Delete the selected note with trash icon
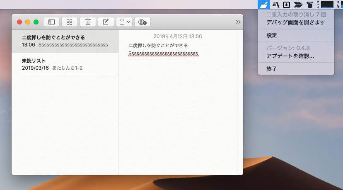The width and height of the screenshot is (343, 190). [x=88, y=22]
